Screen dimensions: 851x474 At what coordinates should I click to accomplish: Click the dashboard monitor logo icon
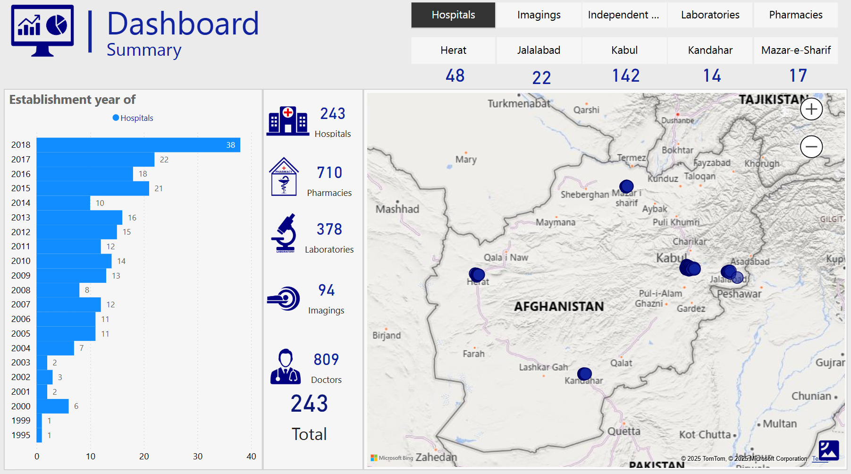pos(42,30)
